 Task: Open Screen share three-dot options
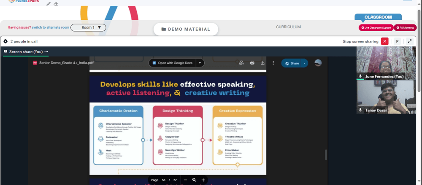[46, 51]
